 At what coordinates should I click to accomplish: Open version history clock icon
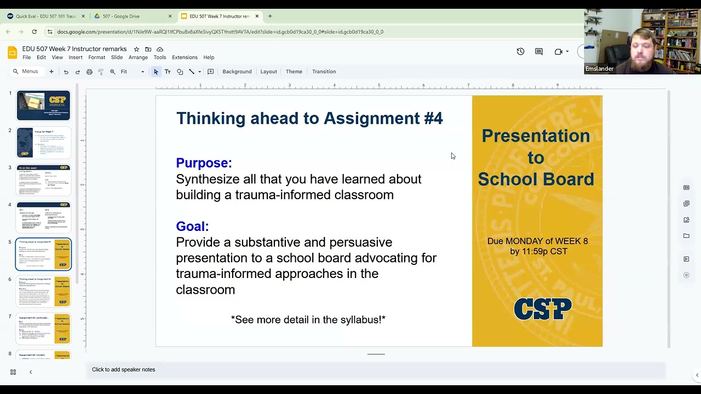(x=520, y=51)
